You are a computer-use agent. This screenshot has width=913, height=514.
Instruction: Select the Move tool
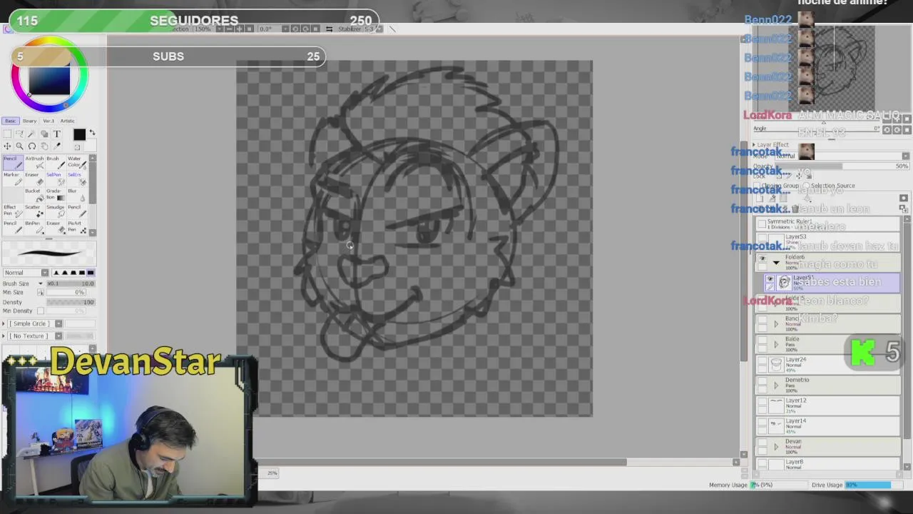click(x=8, y=146)
